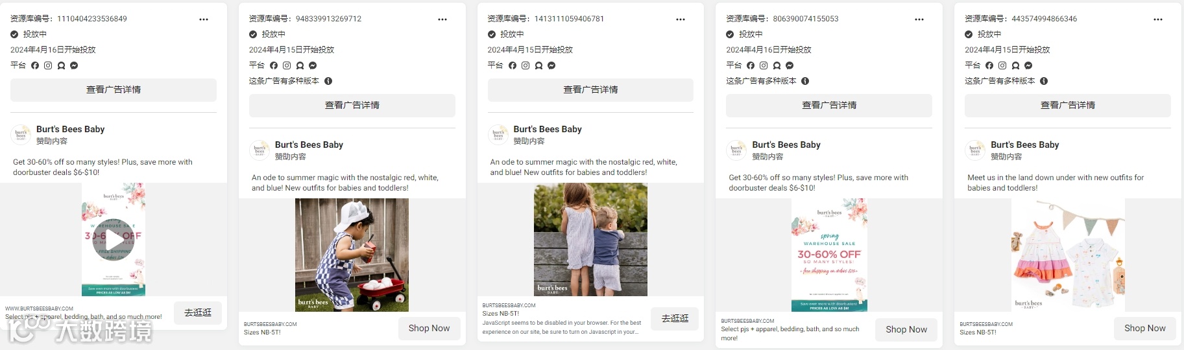
Task: Select the library ID text 1413111059406781
Action: tap(569, 19)
